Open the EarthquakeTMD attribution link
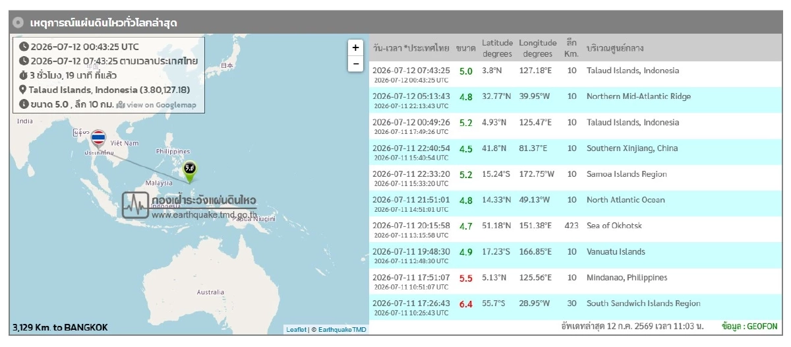This screenshot has height=347, width=791. pyautogui.click(x=343, y=329)
